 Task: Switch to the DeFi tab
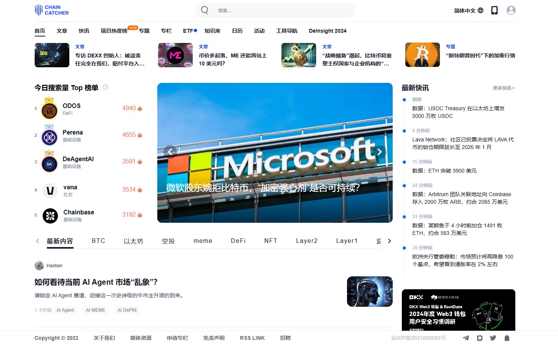point(238,241)
